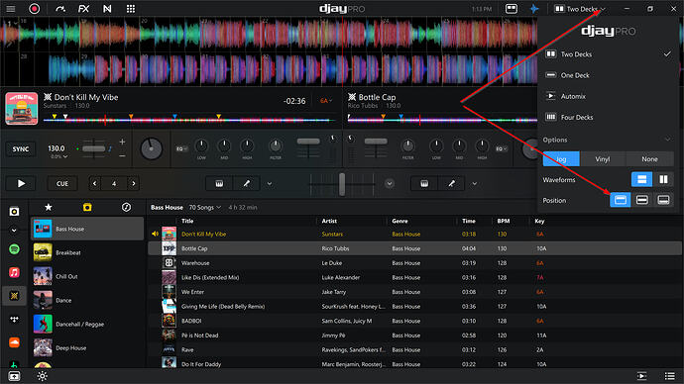Screen dimensions: 684x384
Task: Open the Music library source icon
Action: pyautogui.click(x=14, y=212)
